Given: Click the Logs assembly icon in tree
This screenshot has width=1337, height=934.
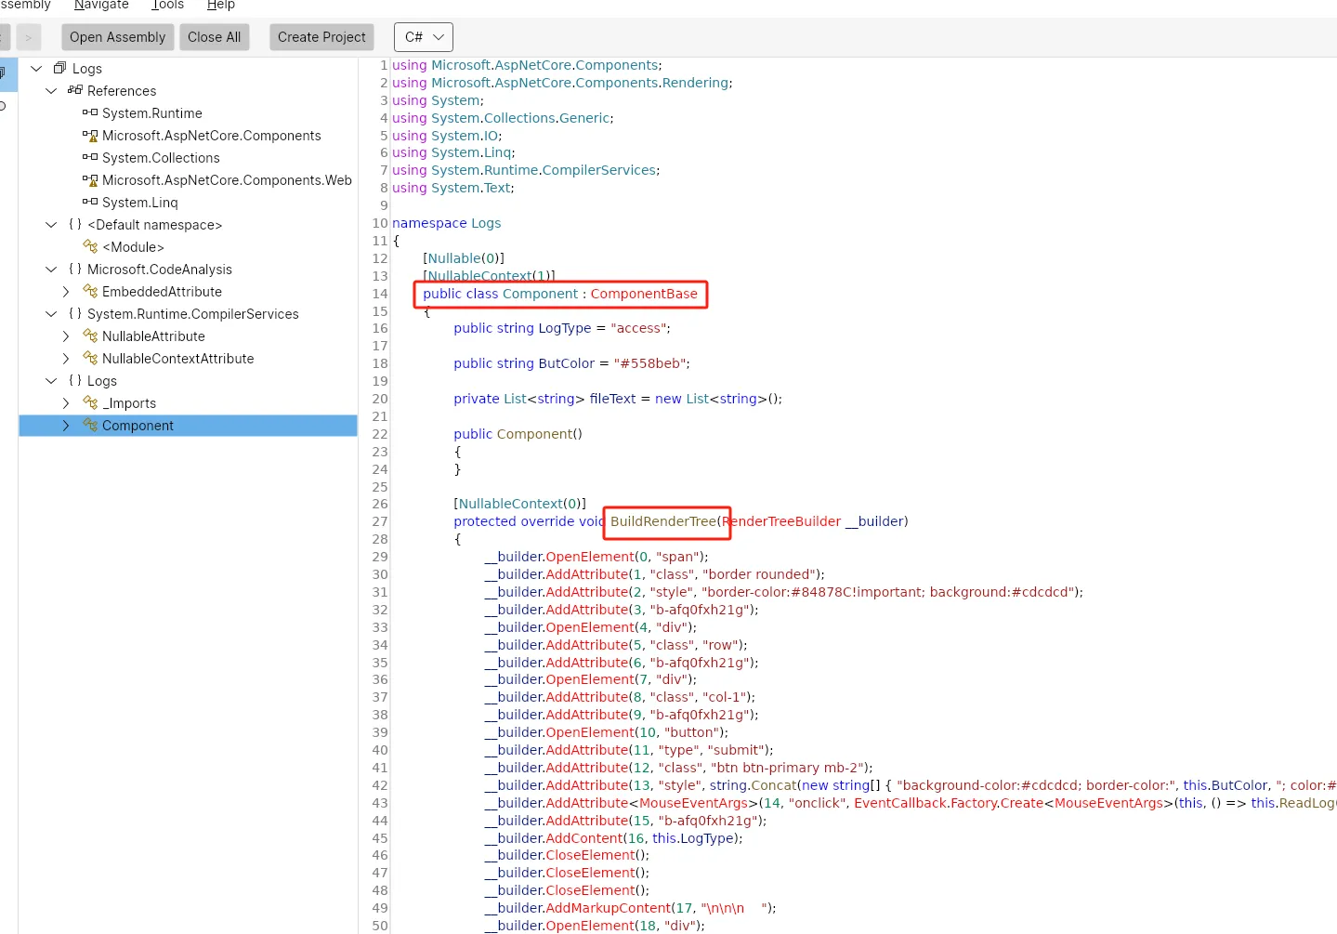Looking at the screenshot, I should coord(59,68).
